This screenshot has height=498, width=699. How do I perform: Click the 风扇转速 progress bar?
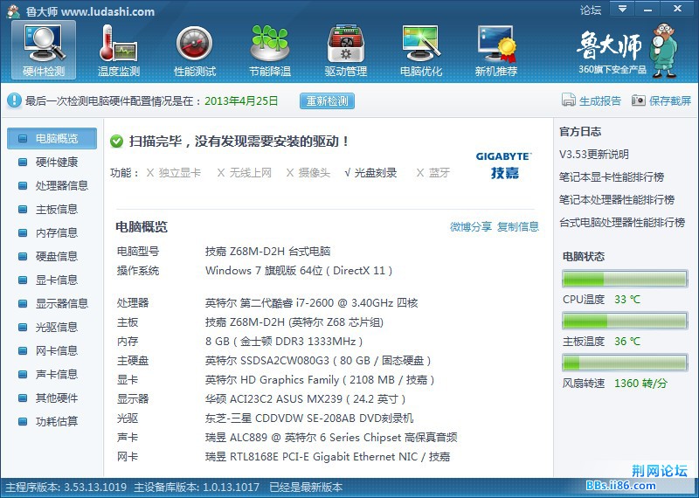pos(625,363)
